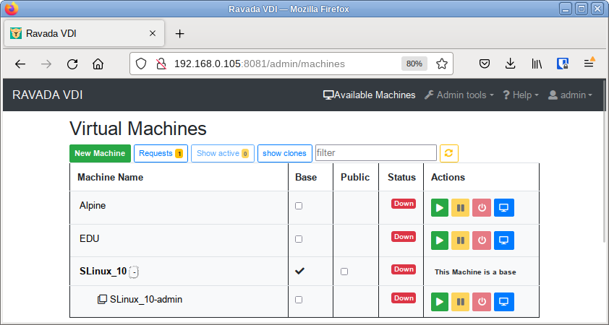The height and width of the screenshot is (325, 609).
Task: Click the Show active button
Action: tap(223, 153)
